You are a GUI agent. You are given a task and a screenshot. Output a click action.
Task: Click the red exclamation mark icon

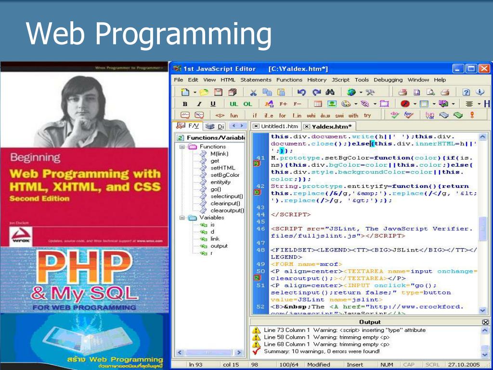[x=472, y=115]
